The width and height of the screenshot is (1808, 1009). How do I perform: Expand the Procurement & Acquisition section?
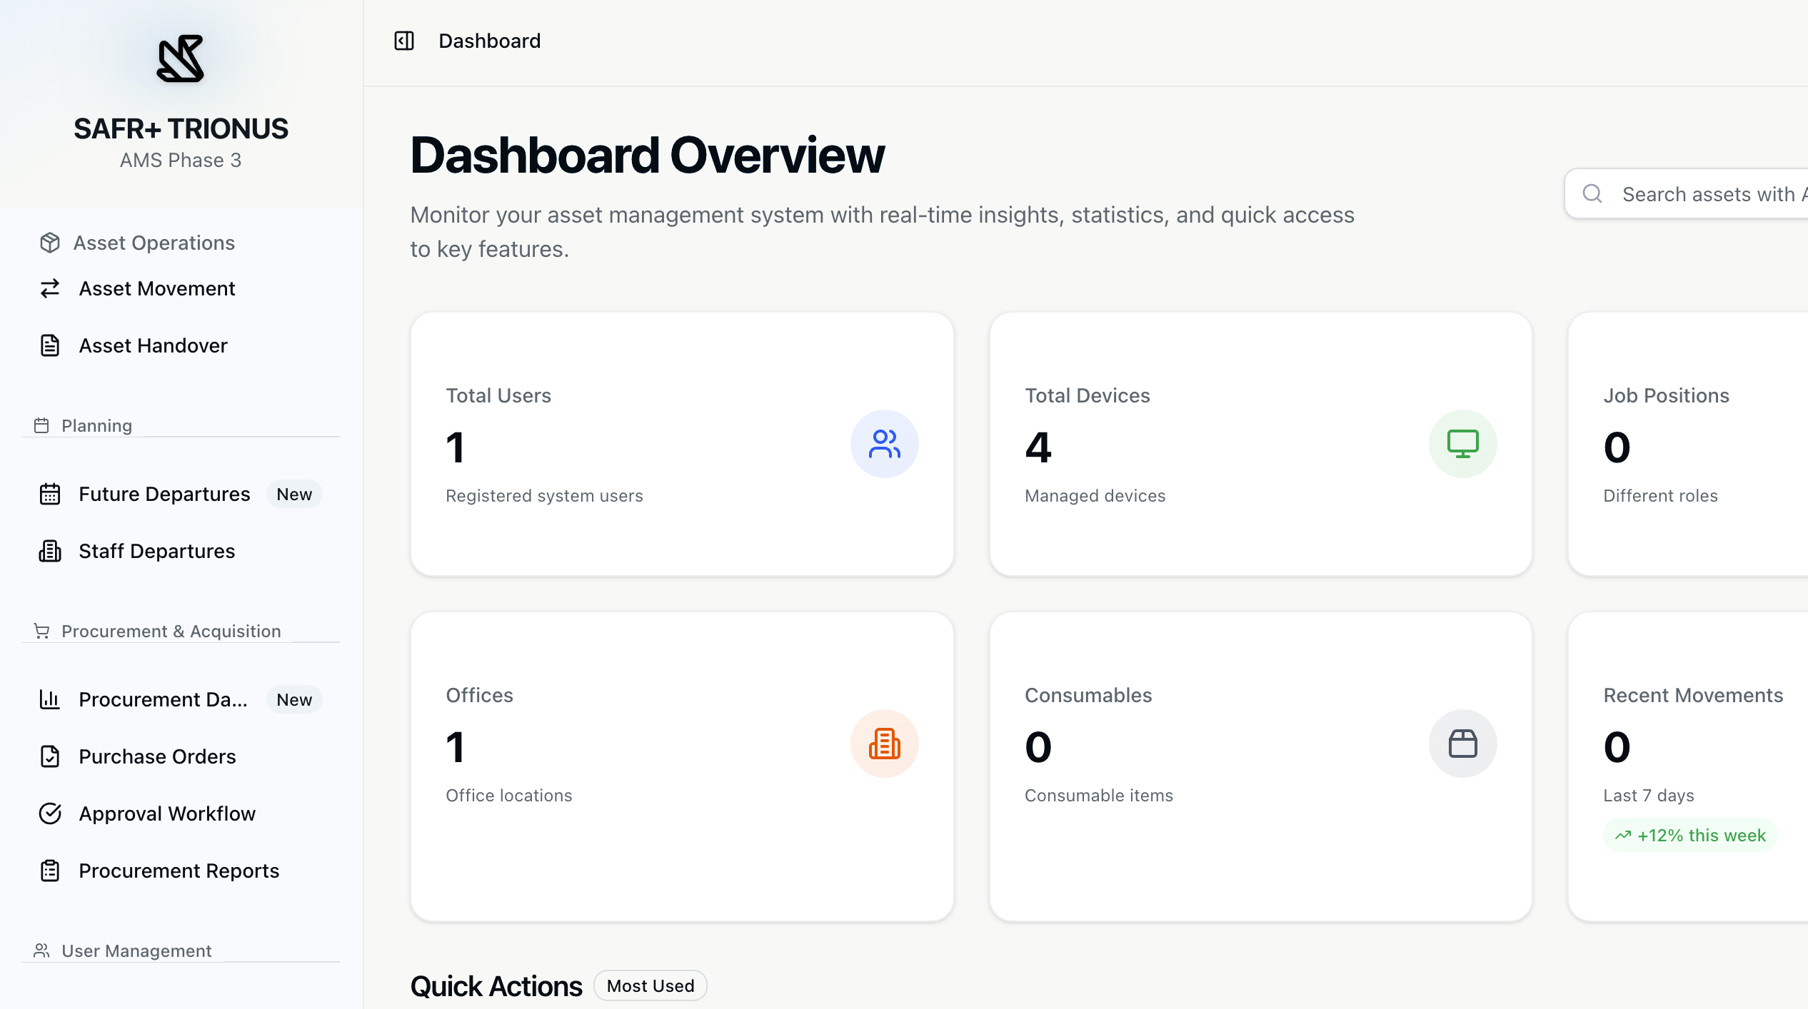pos(170,631)
